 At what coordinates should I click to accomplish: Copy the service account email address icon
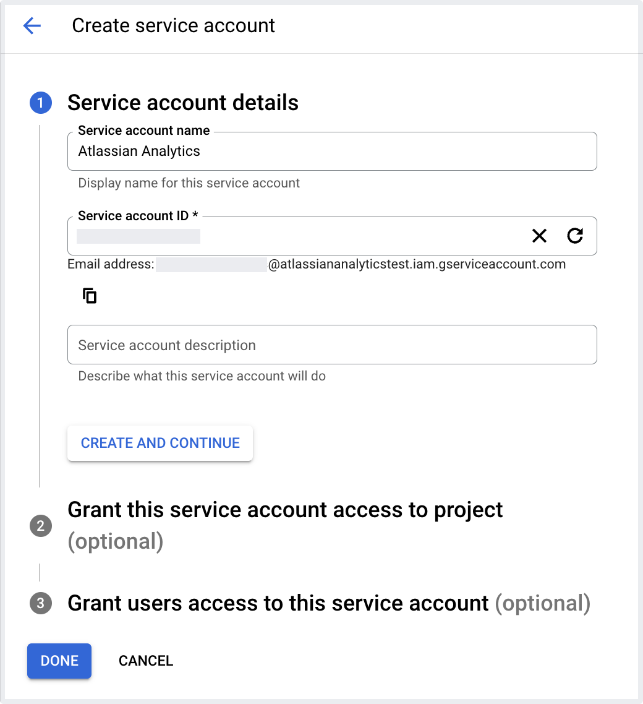click(90, 296)
